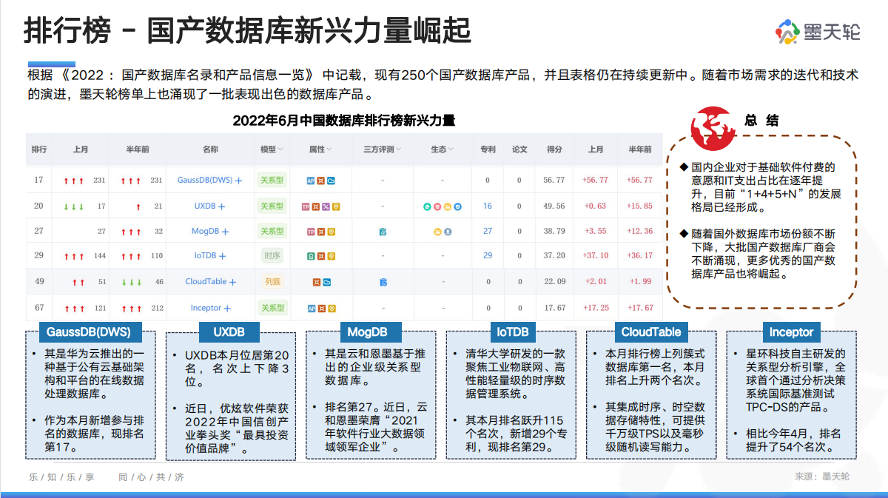The width and height of the screenshot is (888, 498).
Task: Click the TP attribute icon in MogDB row
Action: [x=311, y=232]
